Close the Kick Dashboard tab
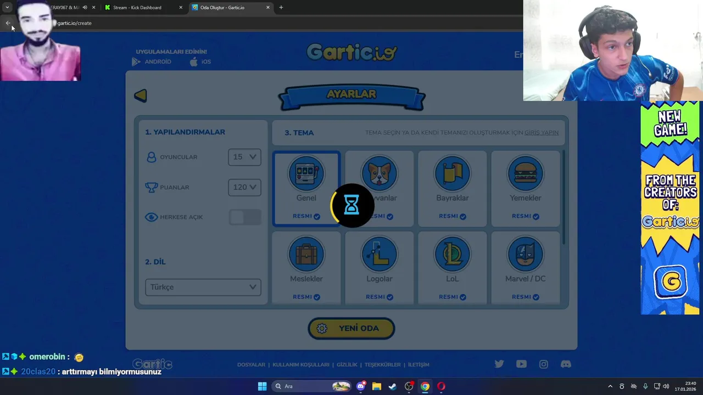703x395 pixels. (181, 8)
